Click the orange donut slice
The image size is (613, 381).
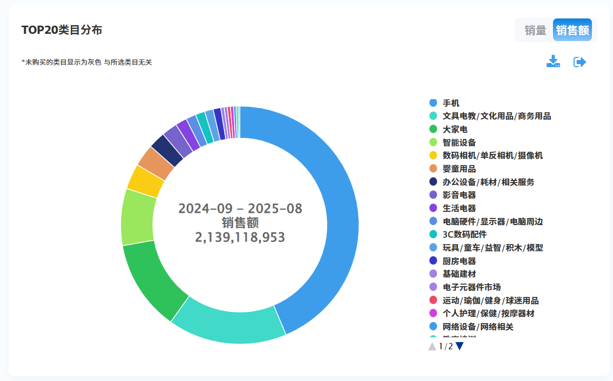[156, 163]
